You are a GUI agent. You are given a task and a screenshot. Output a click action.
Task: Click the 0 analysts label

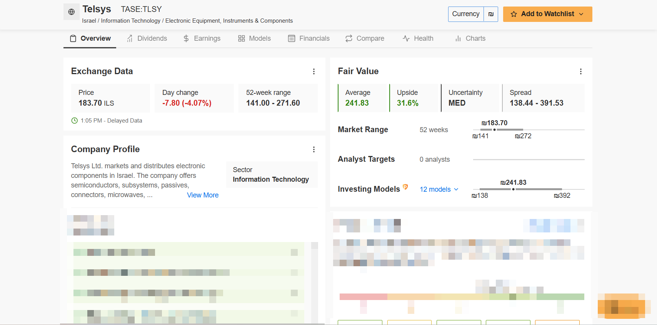[435, 159]
